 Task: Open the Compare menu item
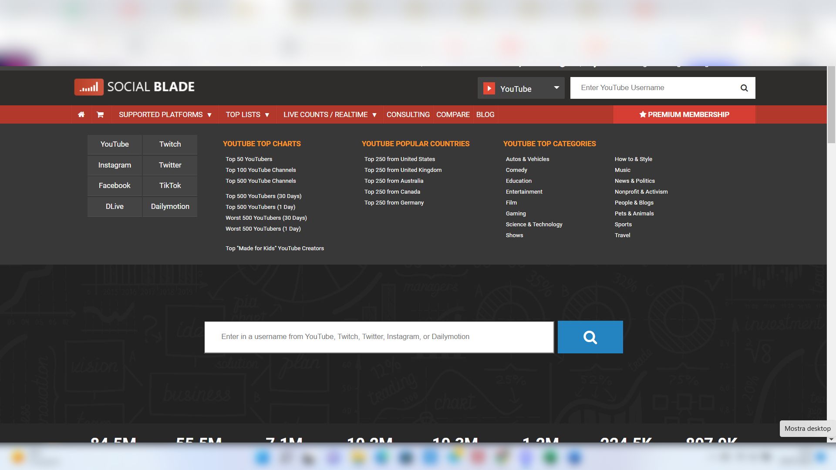click(453, 114)
